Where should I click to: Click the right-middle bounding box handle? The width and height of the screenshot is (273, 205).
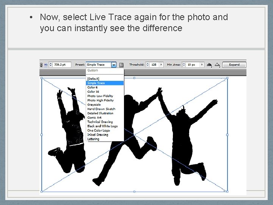point(227,135)
